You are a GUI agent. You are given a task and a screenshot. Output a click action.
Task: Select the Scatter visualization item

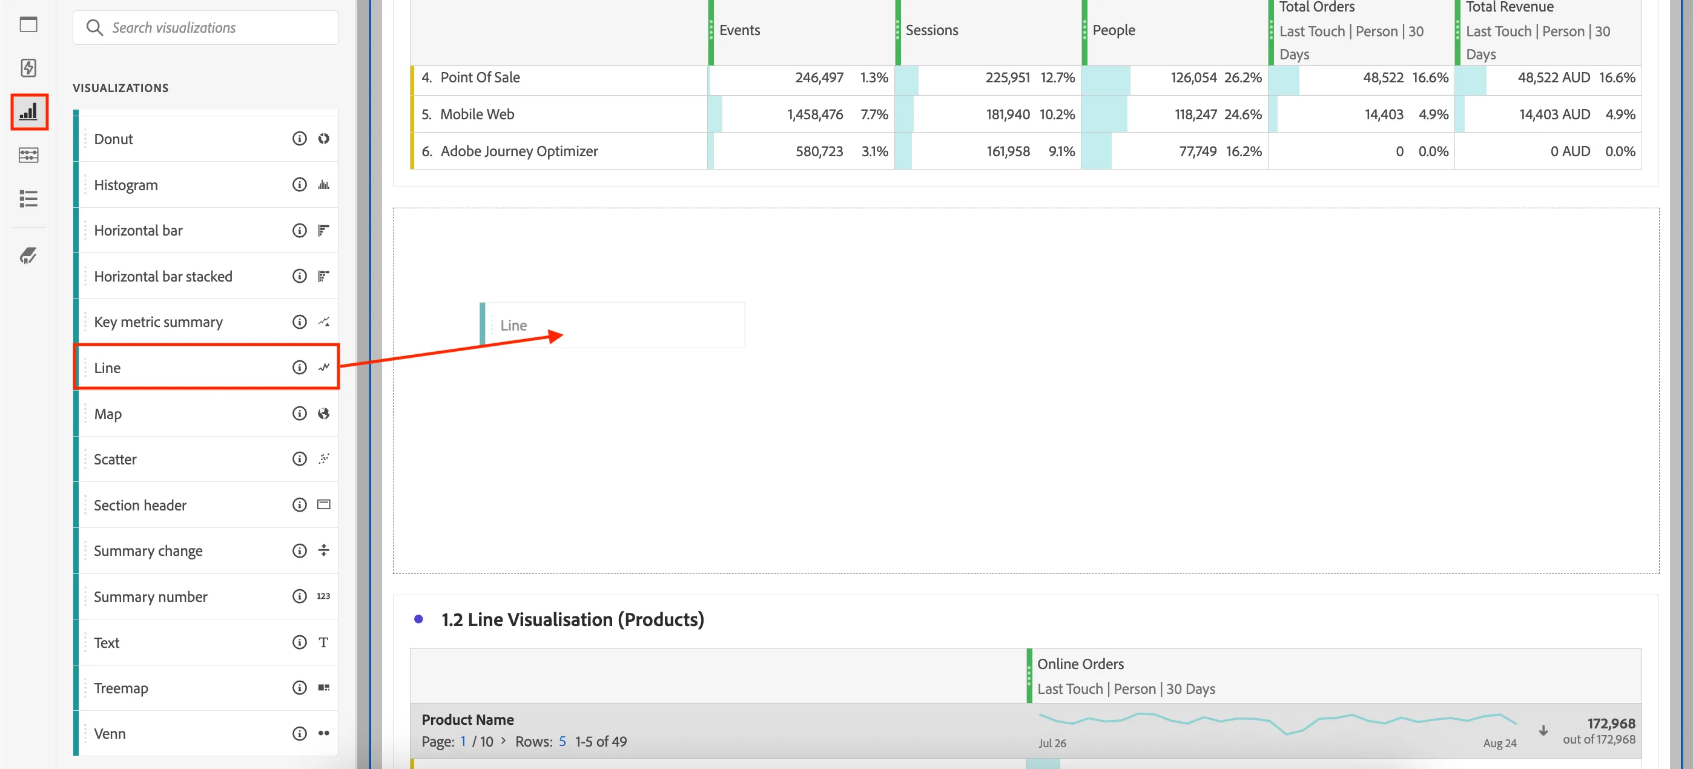pos(206,459)
